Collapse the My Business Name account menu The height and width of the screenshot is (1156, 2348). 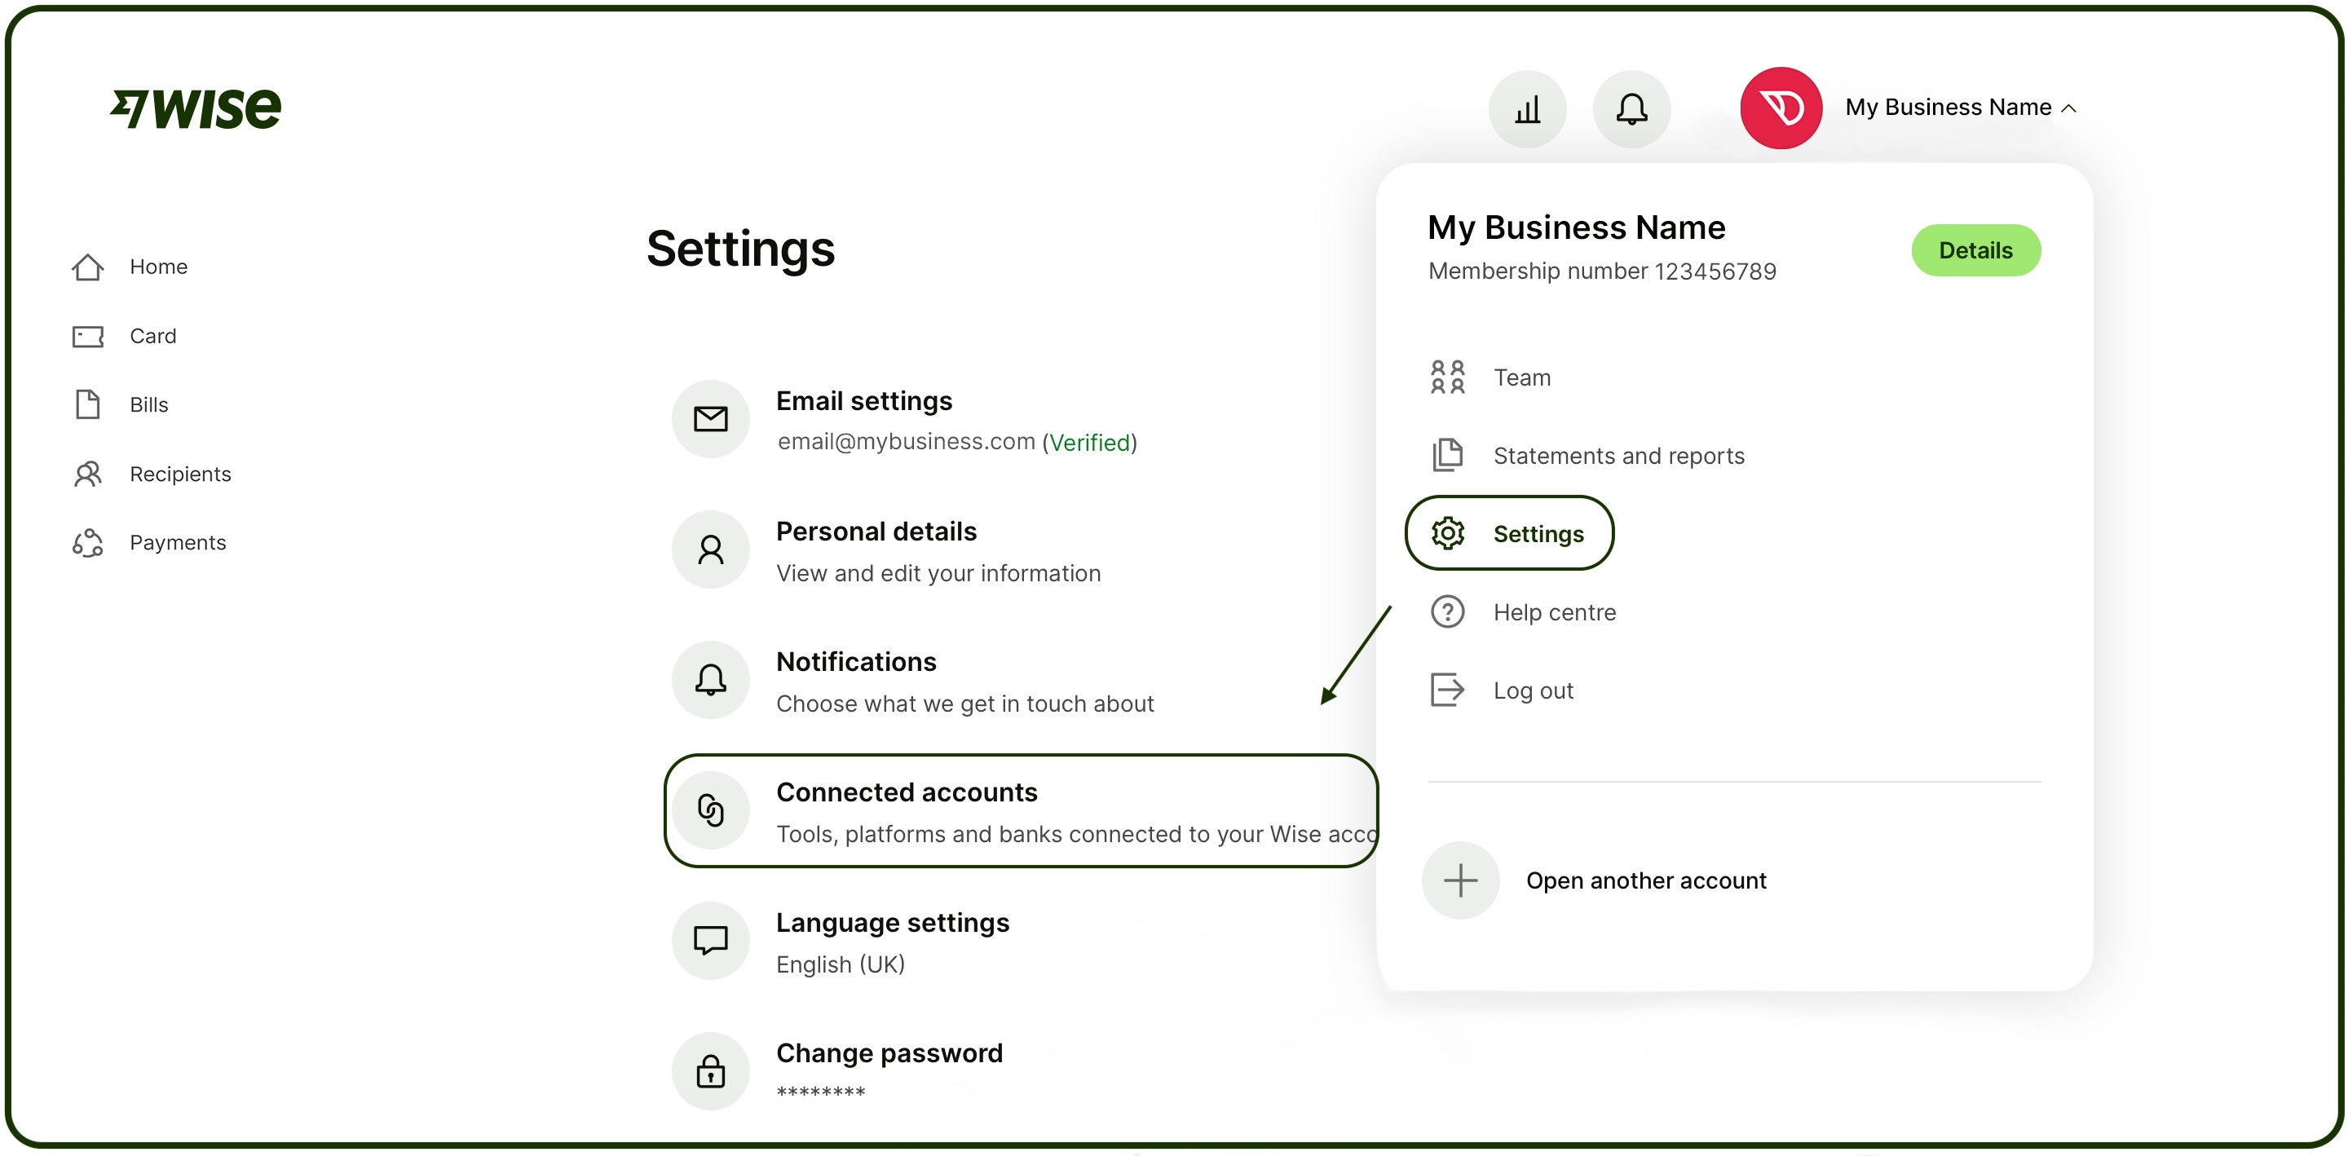[1960, 108]
